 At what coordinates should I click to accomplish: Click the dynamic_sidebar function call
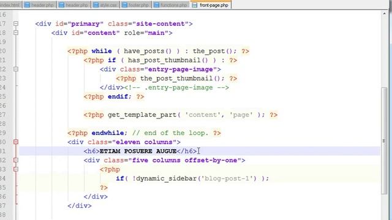click(x=166, y=178)
